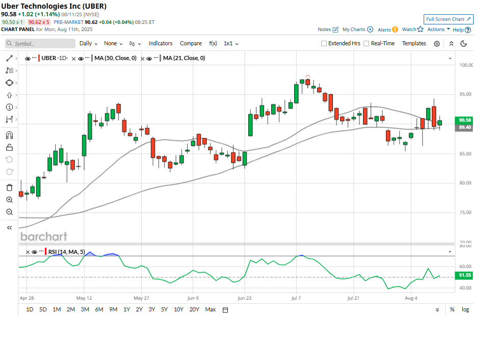Open the None dropdown in toolbar
This screenshot has height=347, width=494.
click(113, 43)
